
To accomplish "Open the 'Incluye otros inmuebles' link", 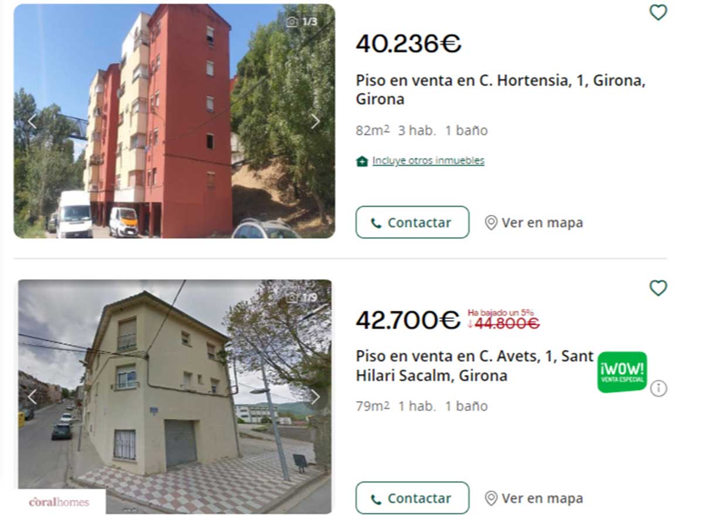I will pyautogui.click(x=428, y=160).
